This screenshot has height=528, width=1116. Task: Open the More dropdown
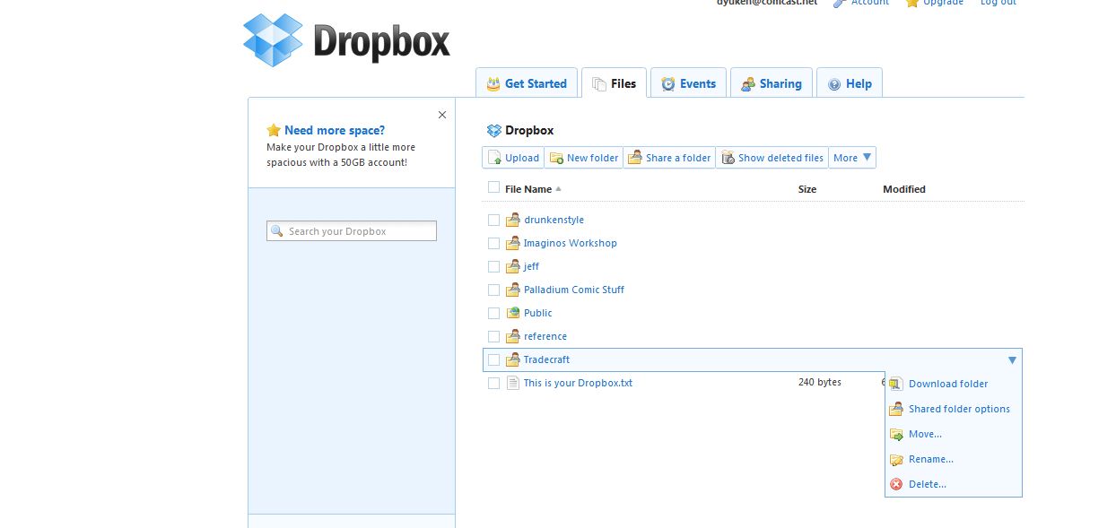coord(852,158)
